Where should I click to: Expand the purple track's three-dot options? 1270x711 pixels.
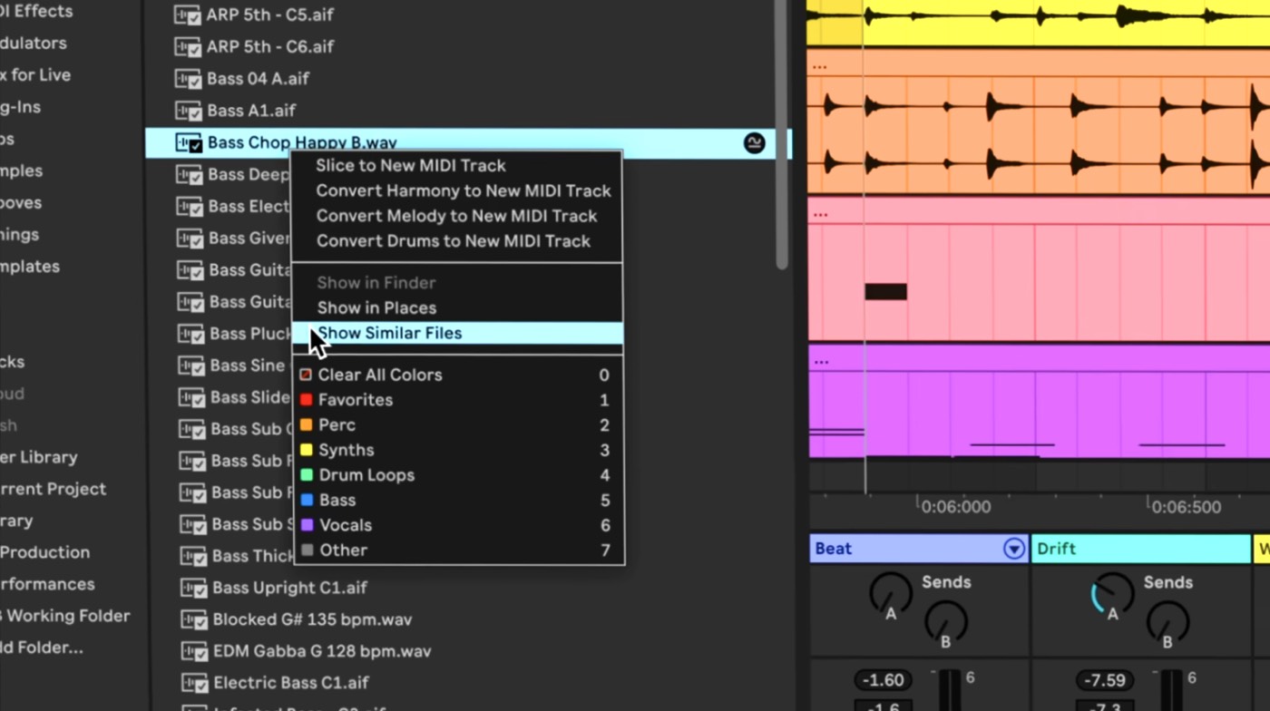[x=821, y=361]
